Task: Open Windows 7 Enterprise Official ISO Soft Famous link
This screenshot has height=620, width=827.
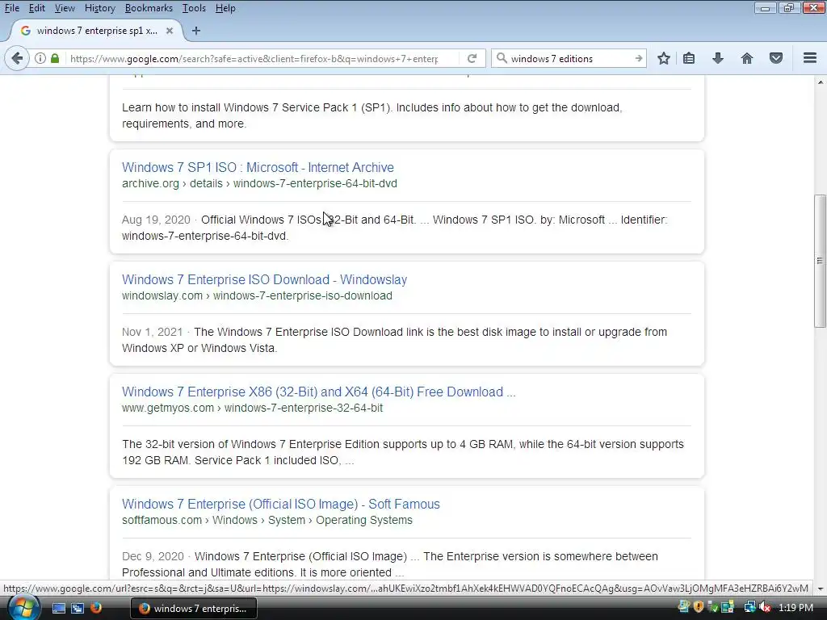Action: point(280,504)
